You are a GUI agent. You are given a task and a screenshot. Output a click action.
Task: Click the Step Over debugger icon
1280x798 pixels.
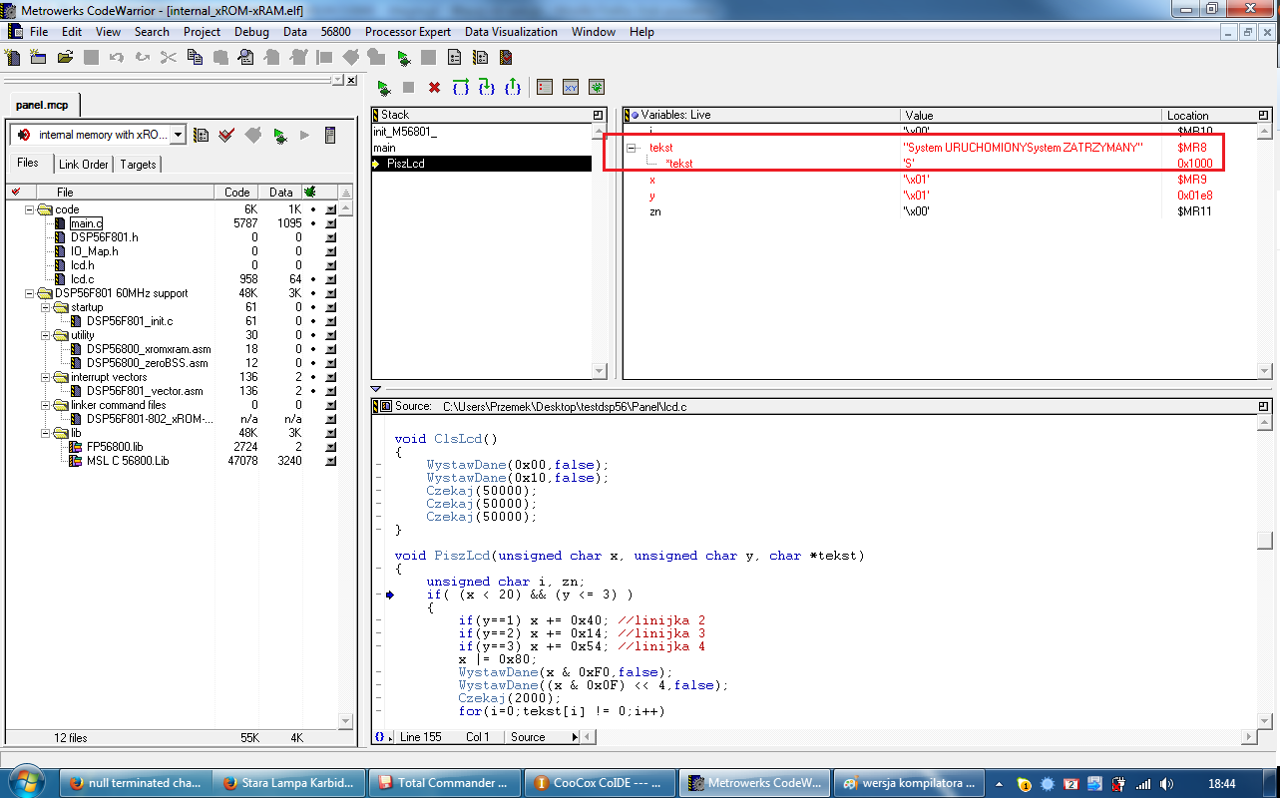point(460,88)
